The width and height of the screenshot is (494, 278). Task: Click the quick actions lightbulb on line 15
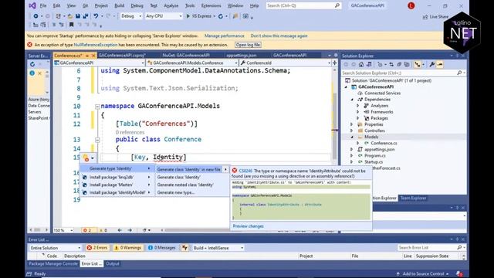coord(86,158)
